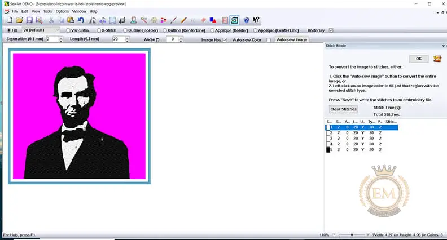
Task: Open the Edit menu
Action: point(25,11)
